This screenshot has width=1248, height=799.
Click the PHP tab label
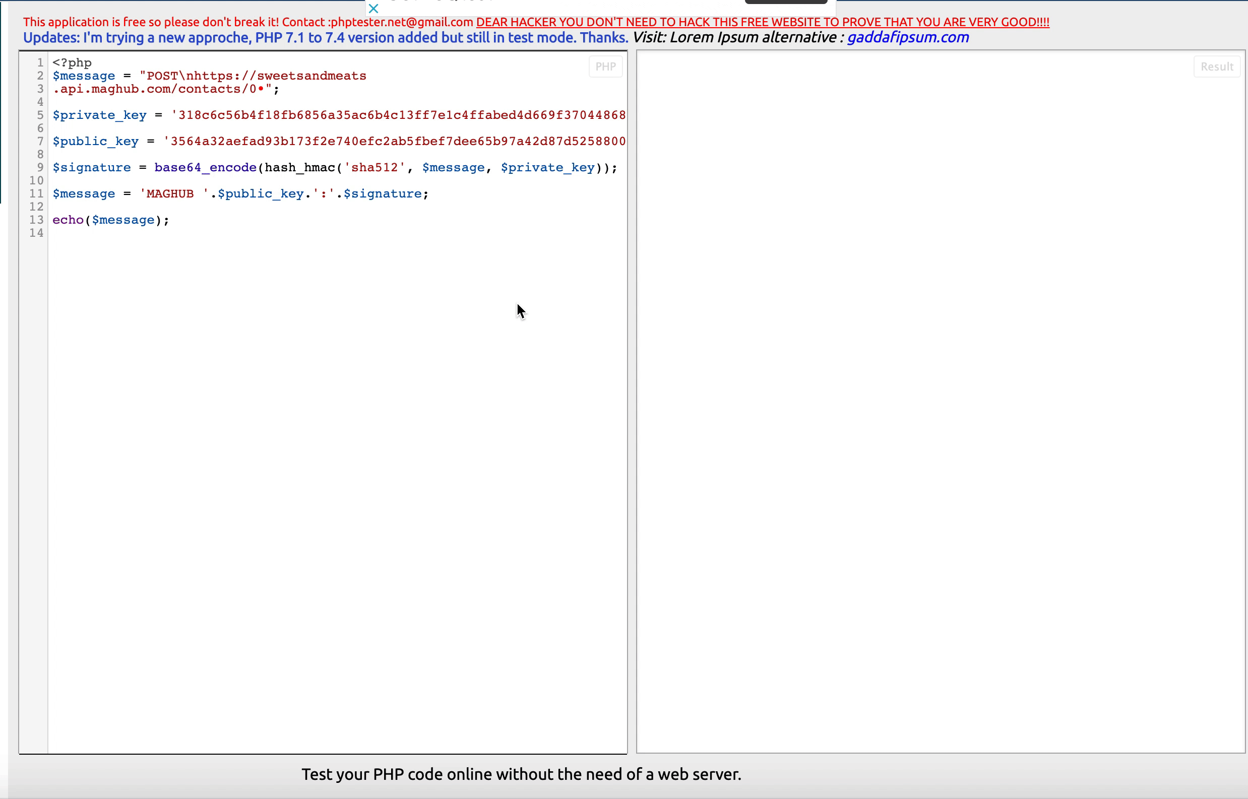606,65
